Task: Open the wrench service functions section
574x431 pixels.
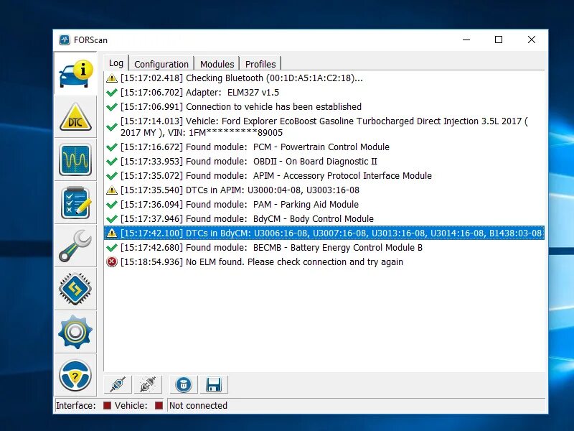Action: [76, 246]
